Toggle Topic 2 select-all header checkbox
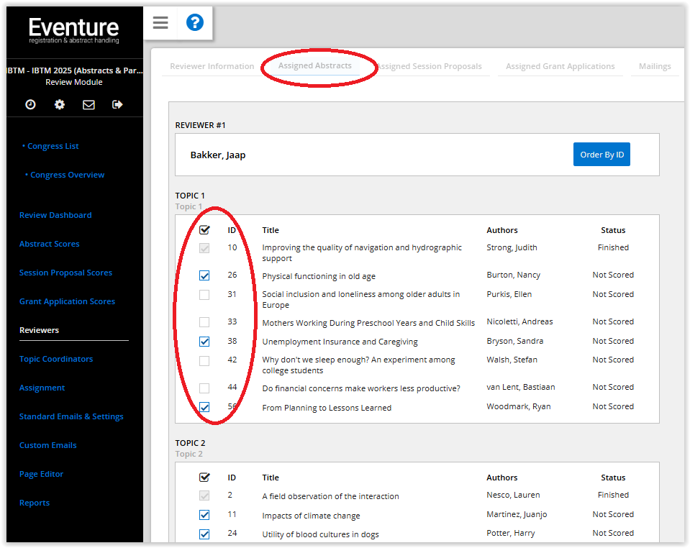Screen dimensions: 690x548 (x=204, y=478)
